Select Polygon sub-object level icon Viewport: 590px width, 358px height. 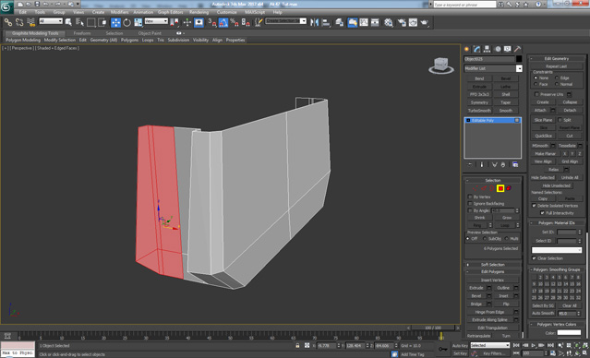pyautogui.click(x=500, y=188)
